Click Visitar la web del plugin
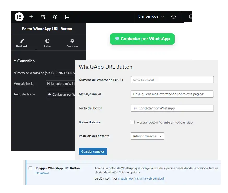The width and height of the screenshot is (228, 193). 150,179
